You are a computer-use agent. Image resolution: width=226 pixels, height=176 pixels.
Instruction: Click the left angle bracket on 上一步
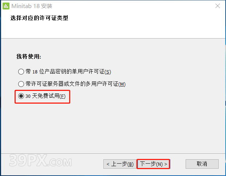(108, 164)
